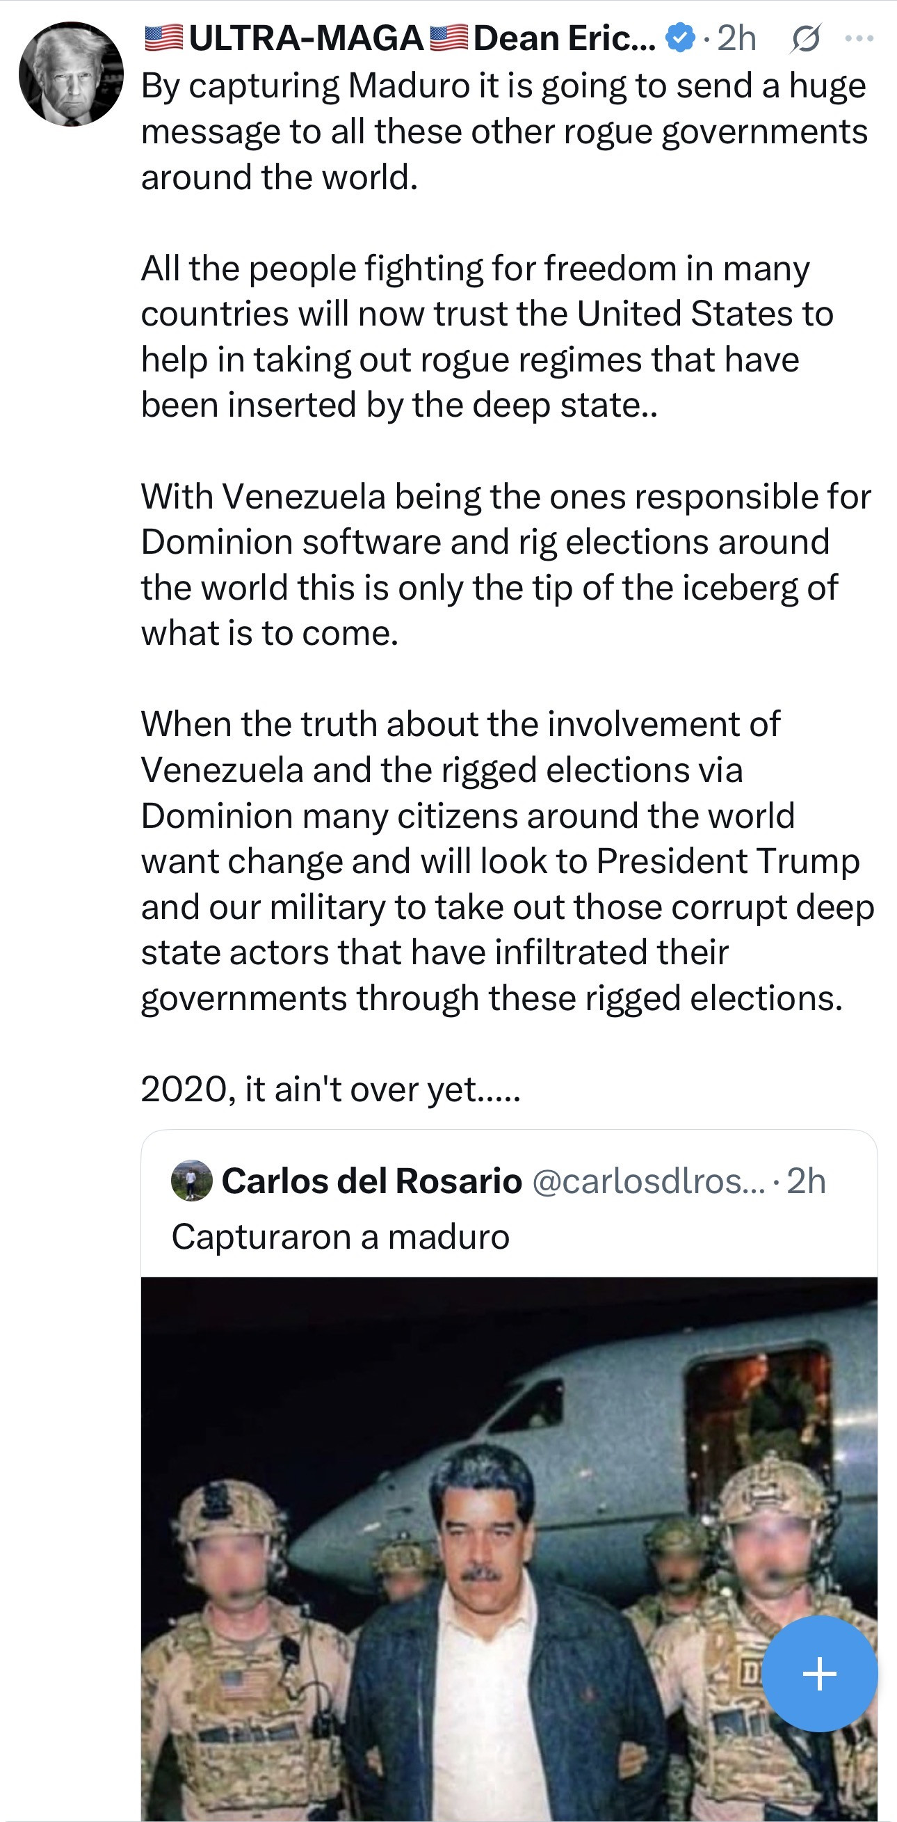This screenshot has height=1822, width=897.
Task: Click the "By capturing Maduro" paragraph
Action: coord(503,131)
